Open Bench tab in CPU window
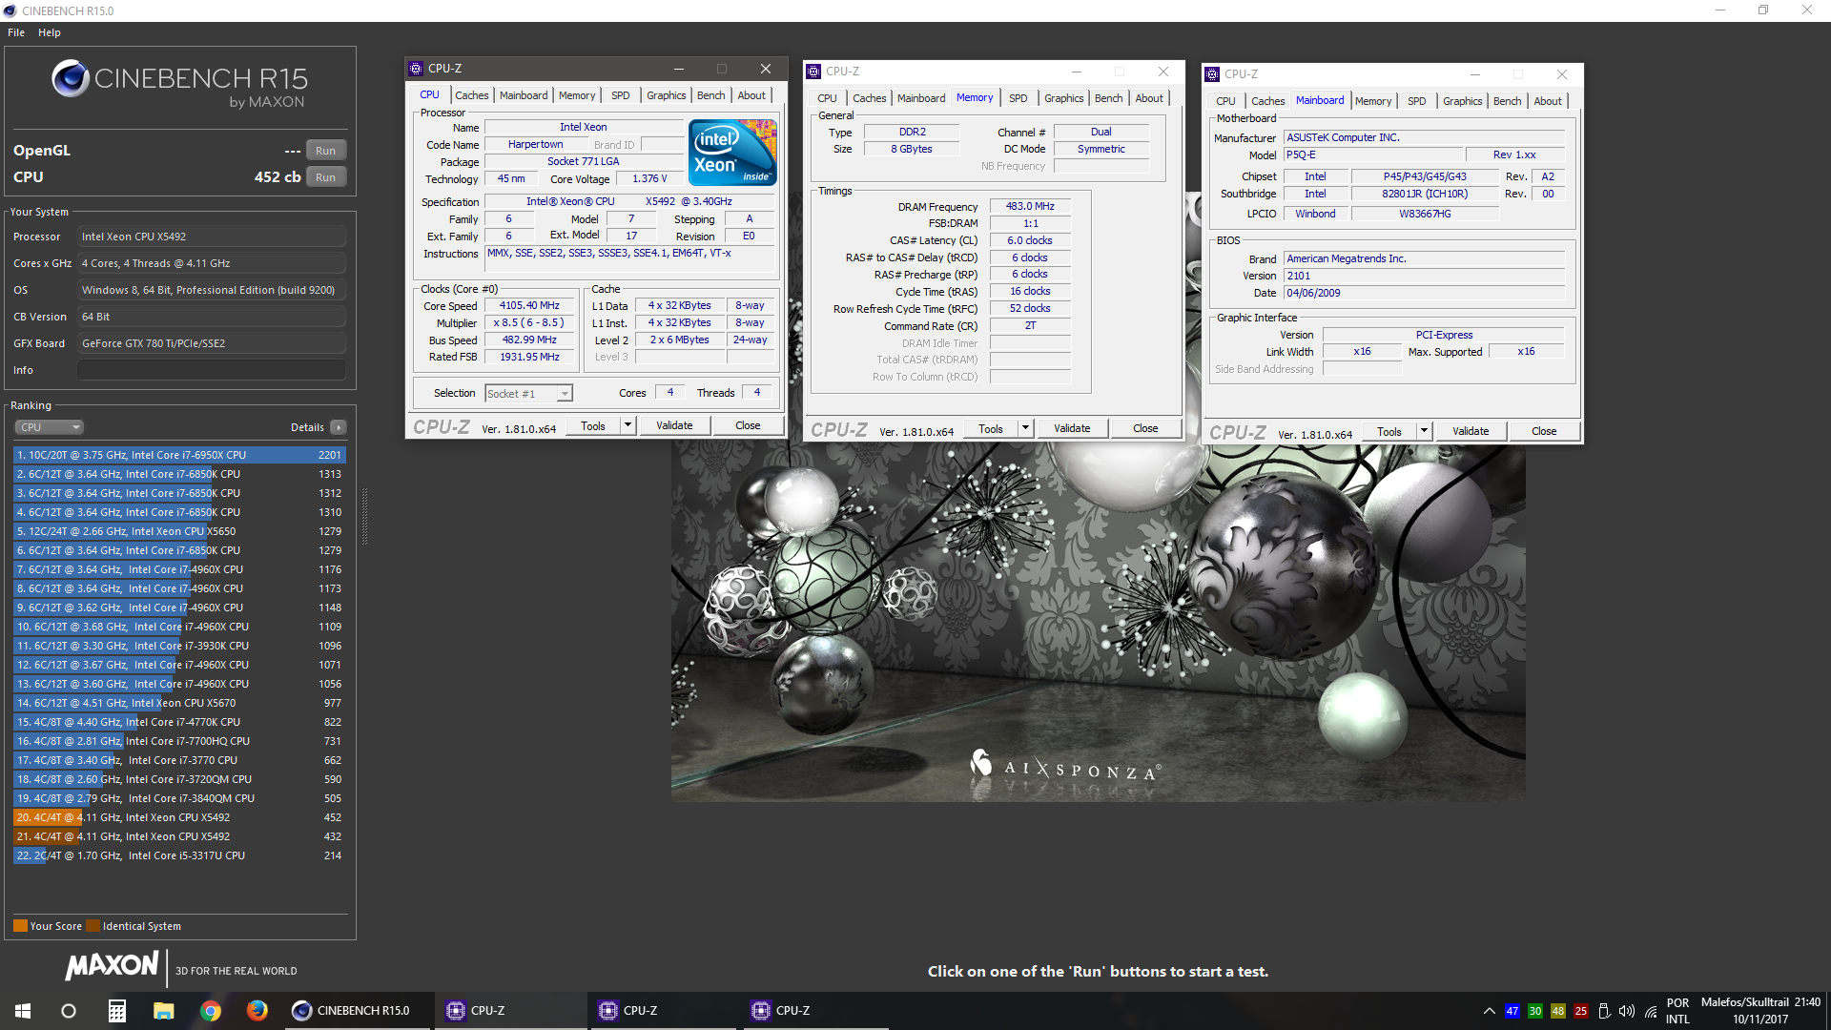 (710, 95)
